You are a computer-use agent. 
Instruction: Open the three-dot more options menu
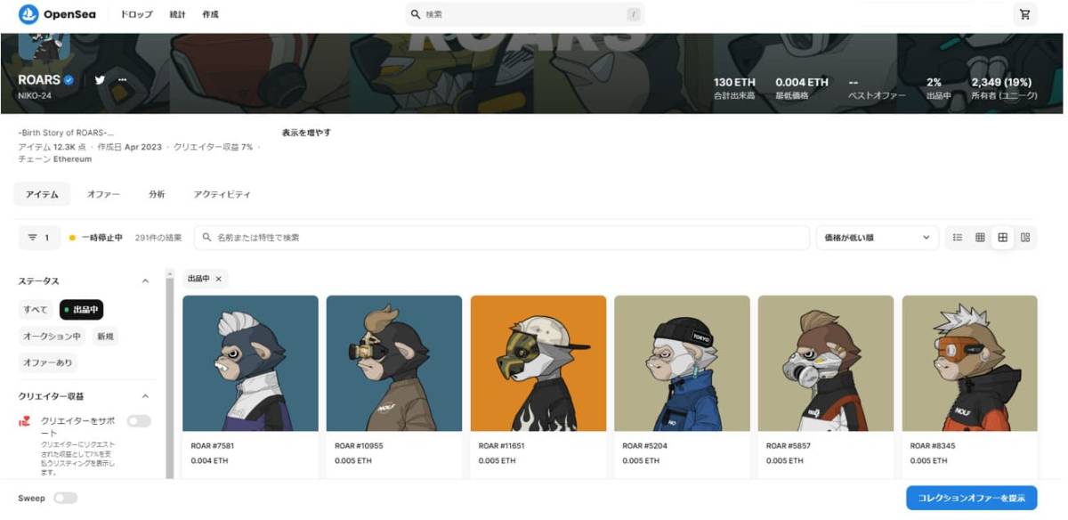(122, 79)
